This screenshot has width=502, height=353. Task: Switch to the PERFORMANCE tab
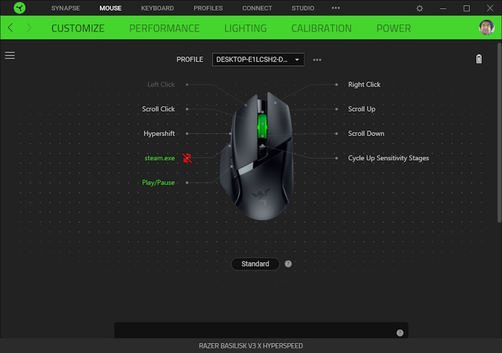click(164, 28)
